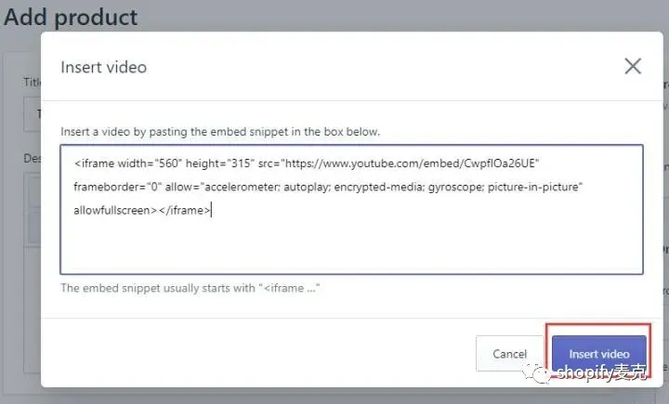Click the word gyroscope in the snippet
This screenshot has height=404, width=669.
click(456, 187)
